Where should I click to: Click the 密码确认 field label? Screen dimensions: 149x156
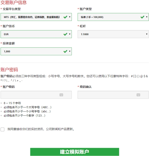click(86, 87)
